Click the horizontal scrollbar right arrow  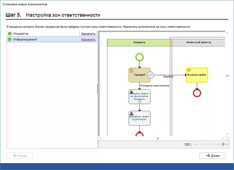pyautogui.click(x=223, y=138)
